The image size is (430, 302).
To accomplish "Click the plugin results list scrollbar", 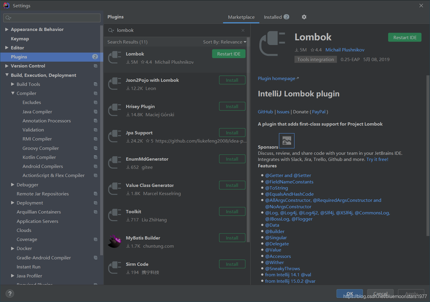I will coord(248,140).
